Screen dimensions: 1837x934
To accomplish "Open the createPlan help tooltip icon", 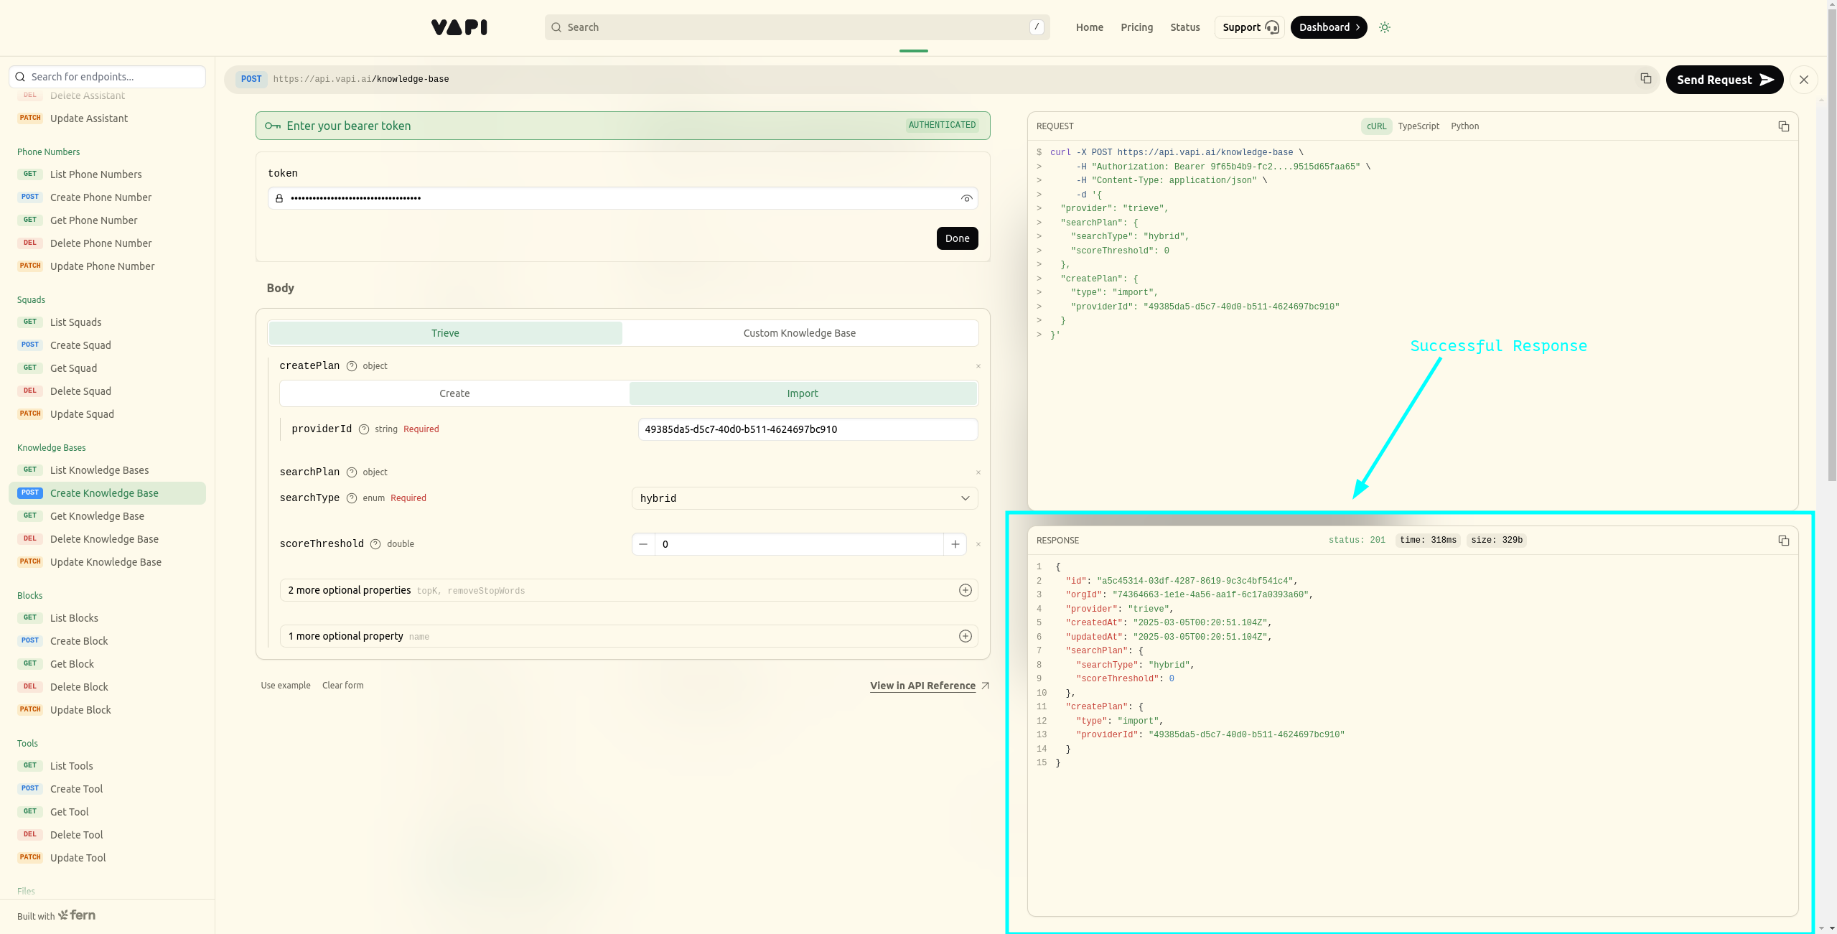I will pos(352,366).
